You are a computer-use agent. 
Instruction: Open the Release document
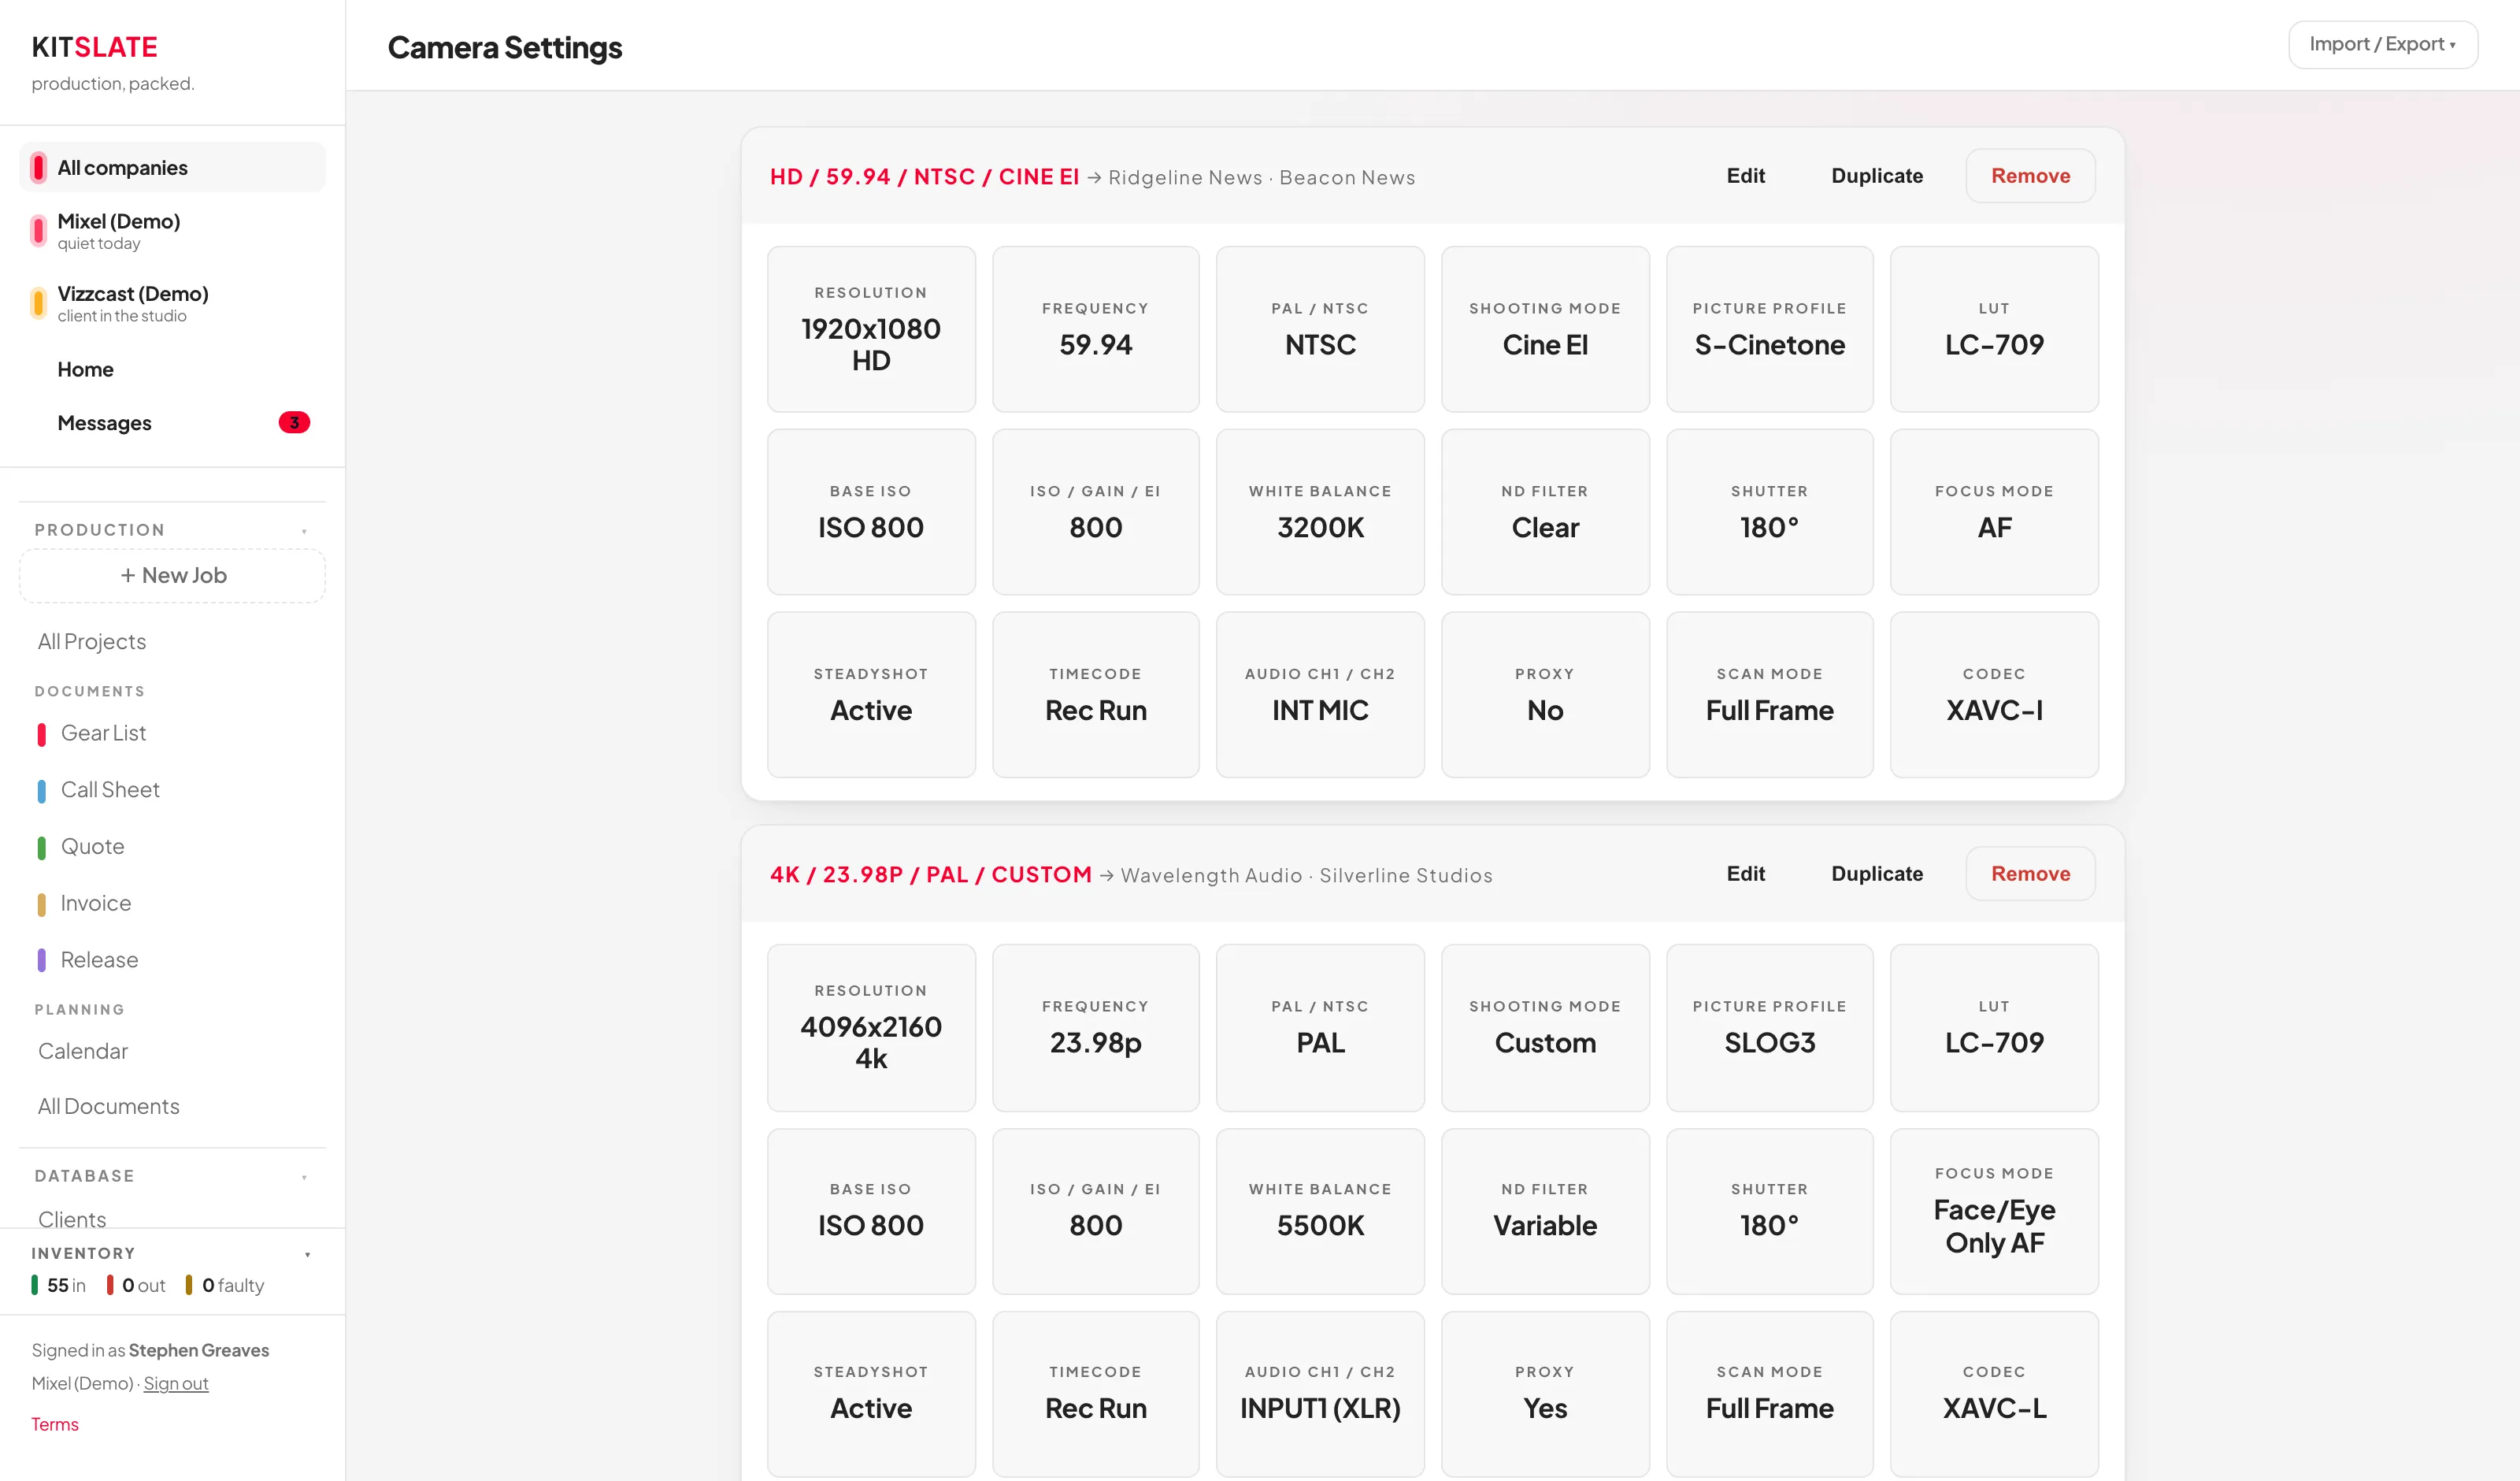tap(99, 959)
